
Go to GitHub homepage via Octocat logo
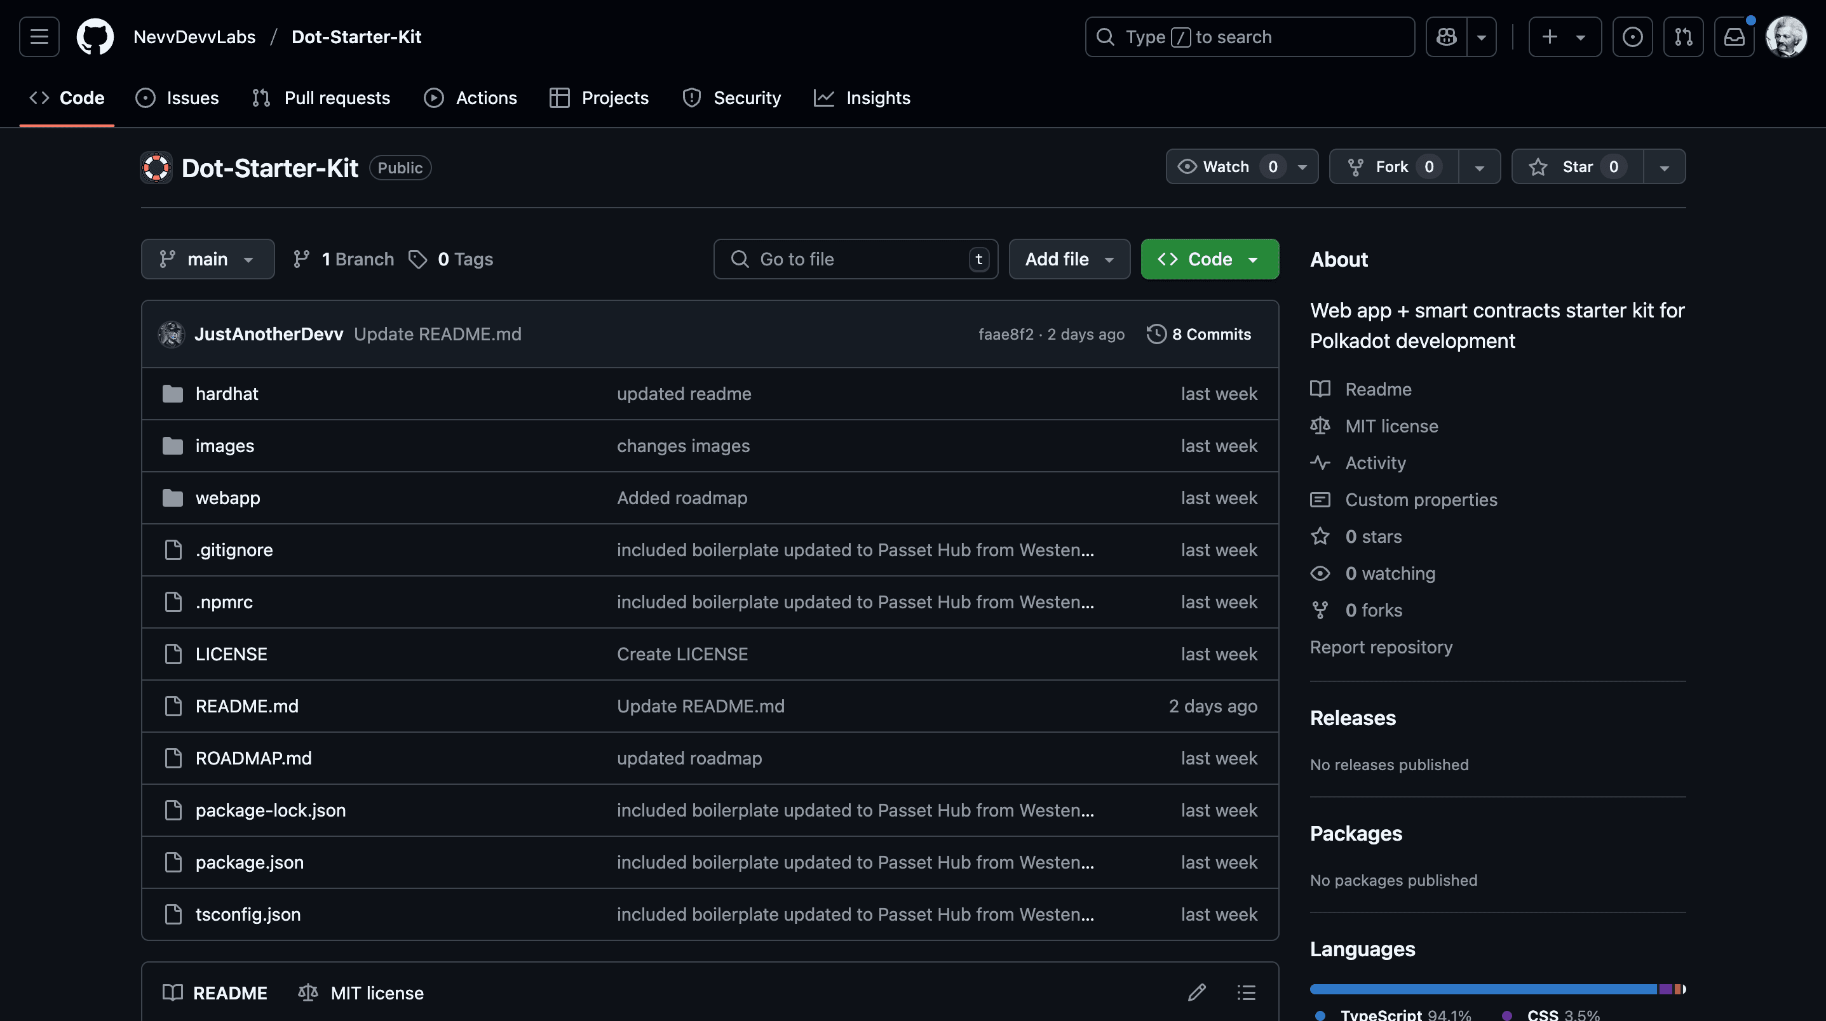pos(95,37)
